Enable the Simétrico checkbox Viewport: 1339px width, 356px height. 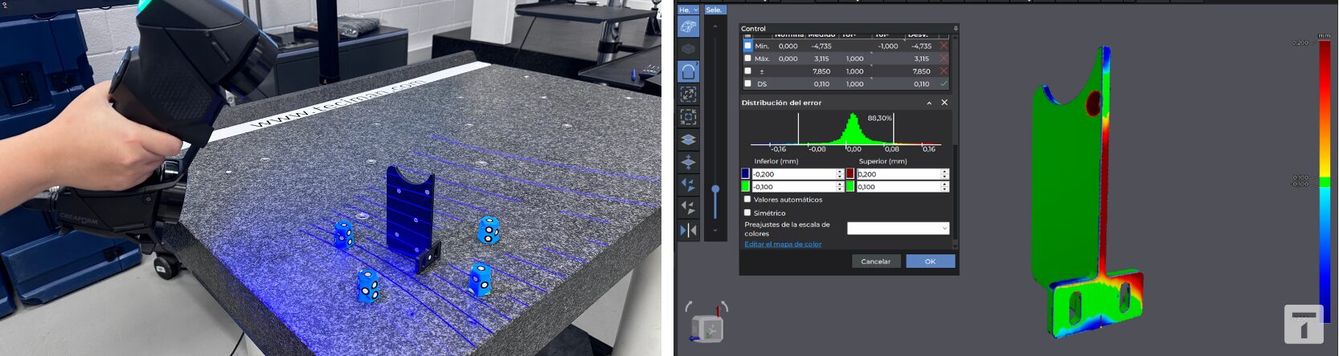click(747, 212)
